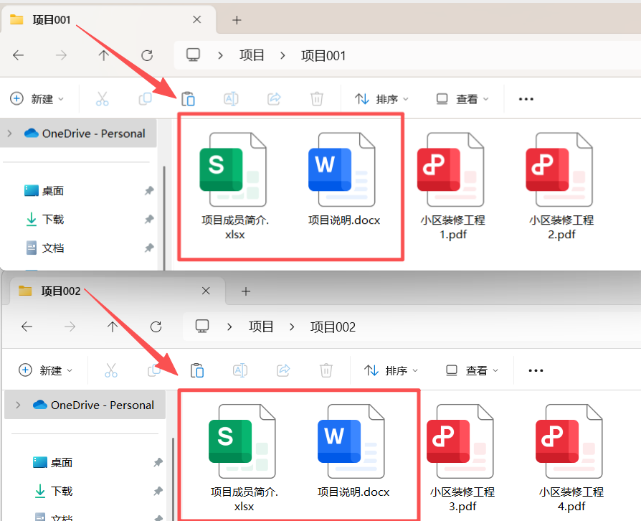
Task: Click Cut icon in 项目002 window toolbar
Action: point(111,370)
